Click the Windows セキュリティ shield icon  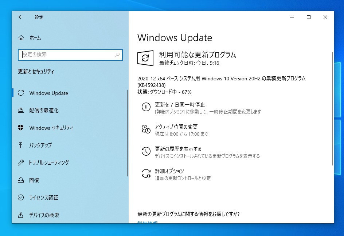click(21, 128)
